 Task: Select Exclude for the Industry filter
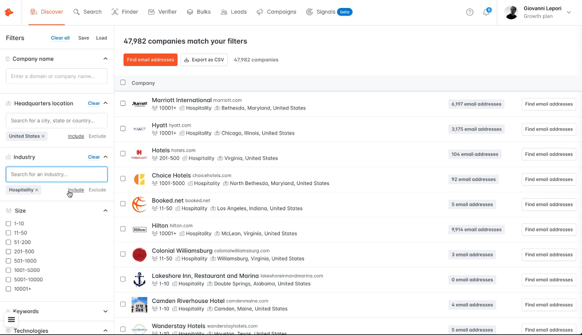[x=97, y=190]
